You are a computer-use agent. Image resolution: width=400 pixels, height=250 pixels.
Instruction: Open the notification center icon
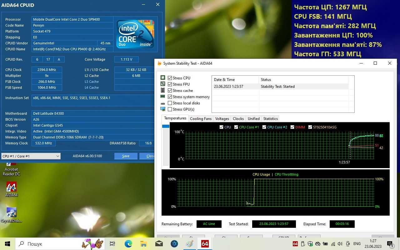point(390,244)
